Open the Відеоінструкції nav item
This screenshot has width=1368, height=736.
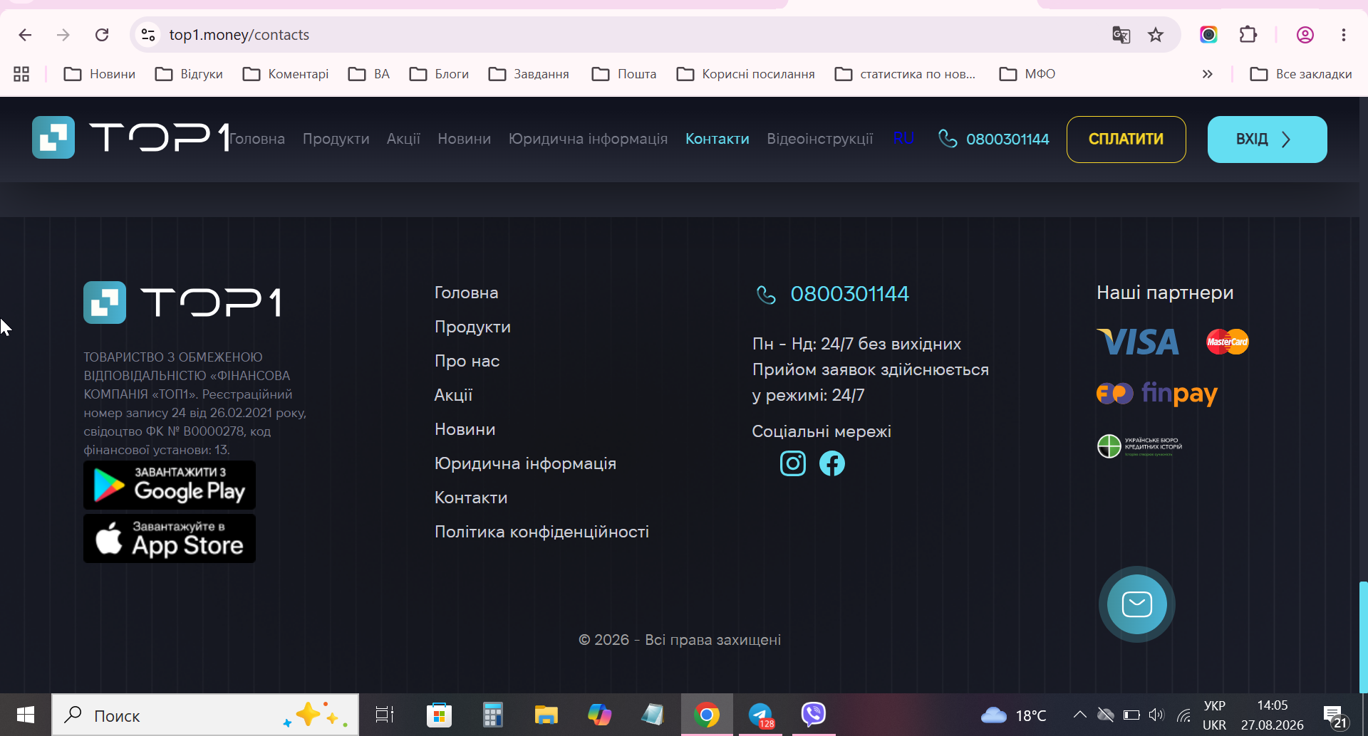pyautogui.click(x=820, y=139)
